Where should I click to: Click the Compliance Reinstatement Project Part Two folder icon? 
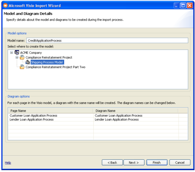[x=22, y=67]
